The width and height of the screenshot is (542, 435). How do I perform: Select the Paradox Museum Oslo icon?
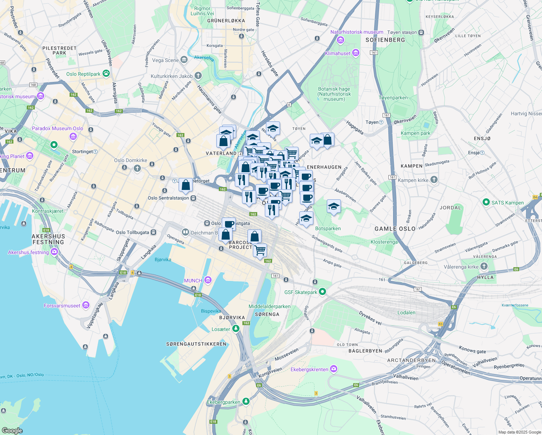point(73,136)
